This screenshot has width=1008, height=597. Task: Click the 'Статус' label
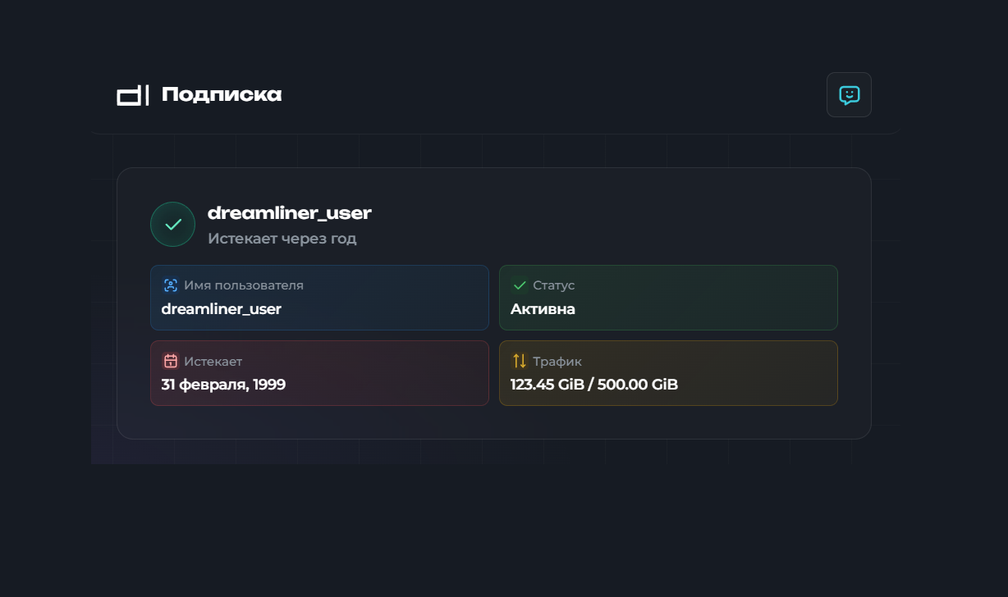(x=553, y=285)
